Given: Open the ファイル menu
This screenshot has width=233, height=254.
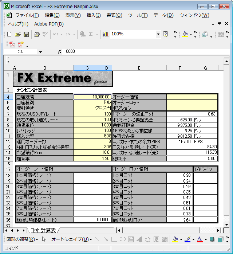Looking at the screenshot, I should [27, 15].
